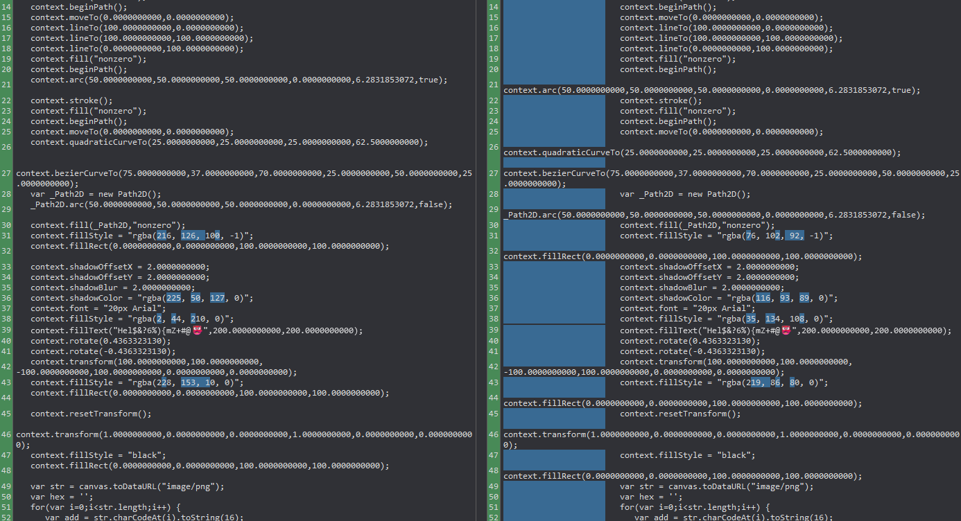The image size is (961, 521).
Task: Click highlighted 216 value in left pane
Action: pyautogui.click(x=165, y=236)
